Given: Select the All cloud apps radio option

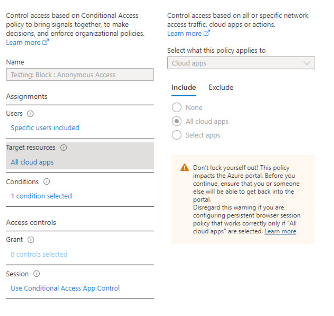Looking at the screenshot, I should pos(177,121).
